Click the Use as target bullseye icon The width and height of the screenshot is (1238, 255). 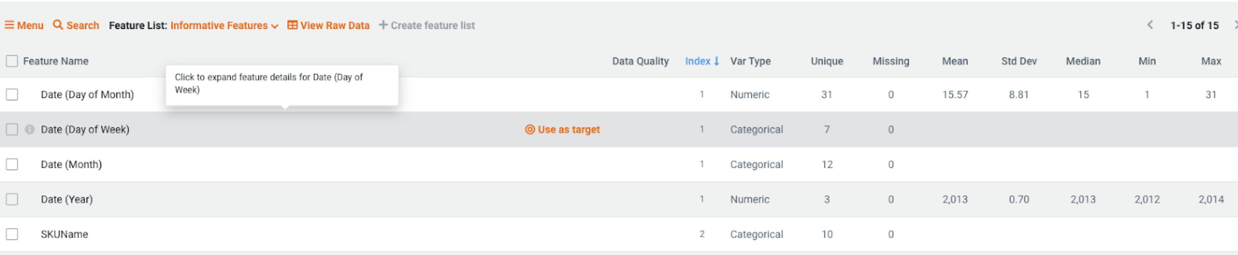530,129
